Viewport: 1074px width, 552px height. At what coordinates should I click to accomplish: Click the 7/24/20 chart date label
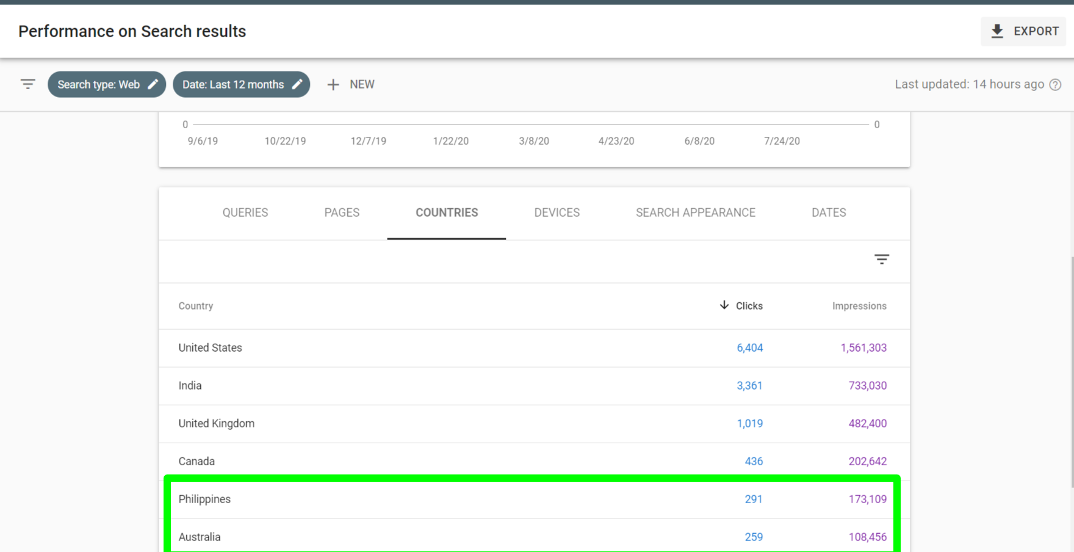pos(782,141)
